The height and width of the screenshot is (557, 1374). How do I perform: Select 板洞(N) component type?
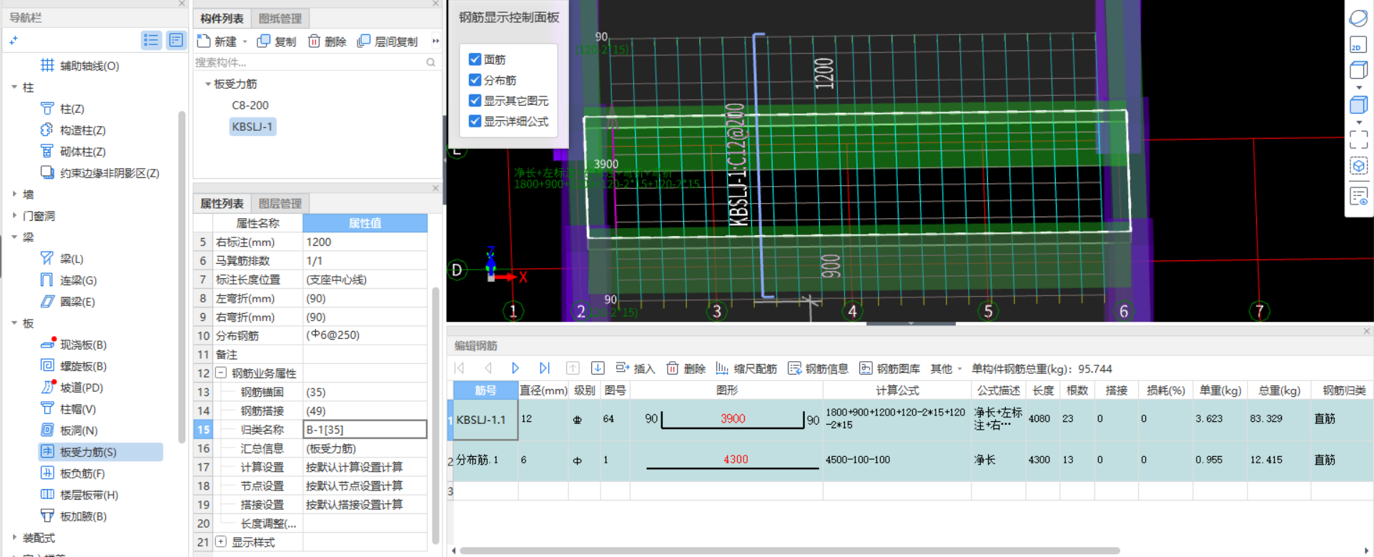pyautogui.click(x=69, y=430)
